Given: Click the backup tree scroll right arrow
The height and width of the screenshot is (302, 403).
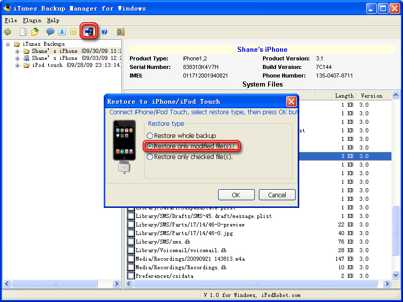Looking at the screenshot, I should tap(117, 284).
